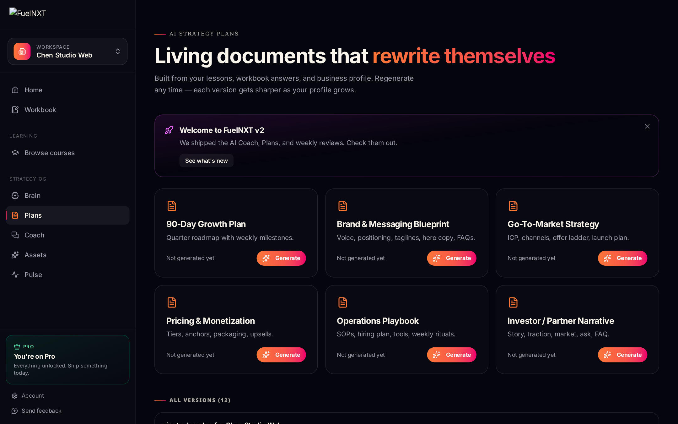The width and height of the screenshot is (678, 424).
Task: Click the Assets sparkle icon
Action: 15,255
